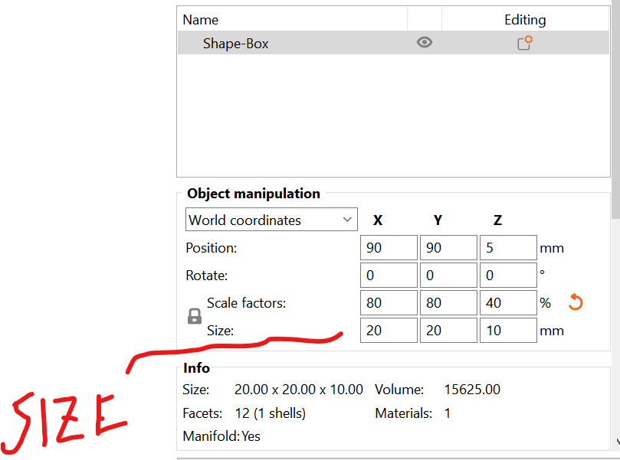Click the Rotate X field

click(389, 276)
